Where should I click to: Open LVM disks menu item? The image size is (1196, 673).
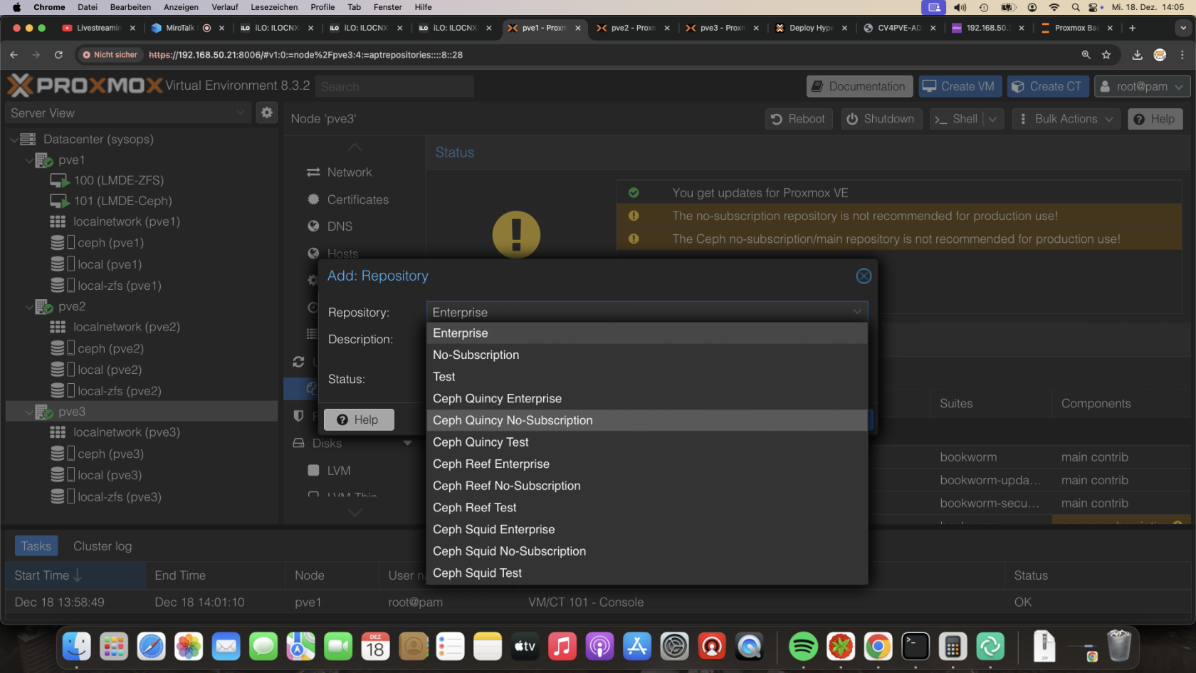click(339, 471)
